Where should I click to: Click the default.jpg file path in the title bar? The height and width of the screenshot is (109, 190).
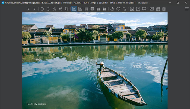[33, 3]
